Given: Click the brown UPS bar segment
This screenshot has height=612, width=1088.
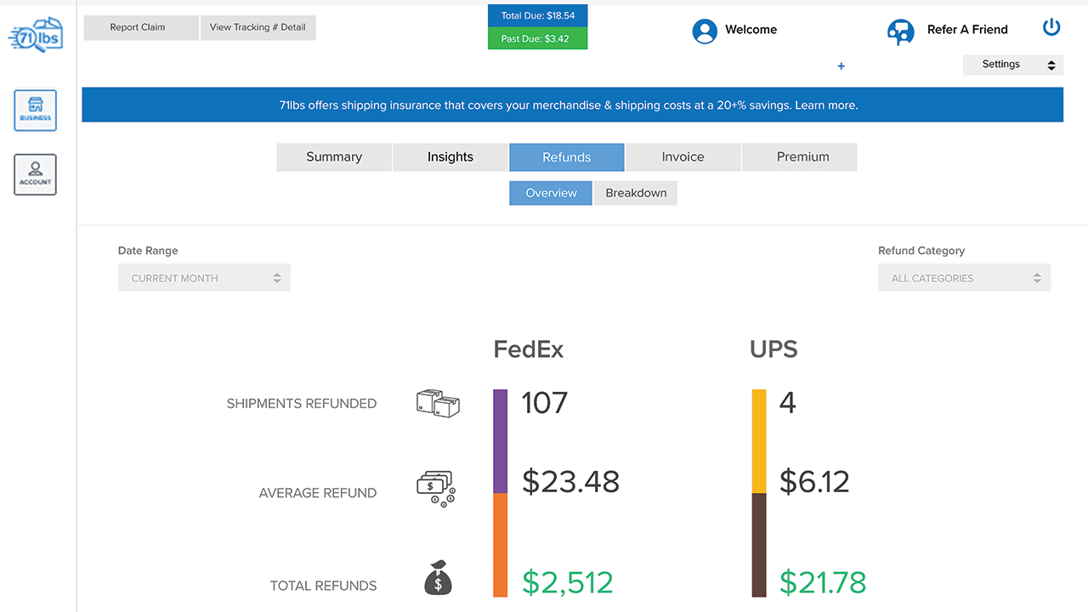Looking at the screenshot, I should tap(759, 545).
